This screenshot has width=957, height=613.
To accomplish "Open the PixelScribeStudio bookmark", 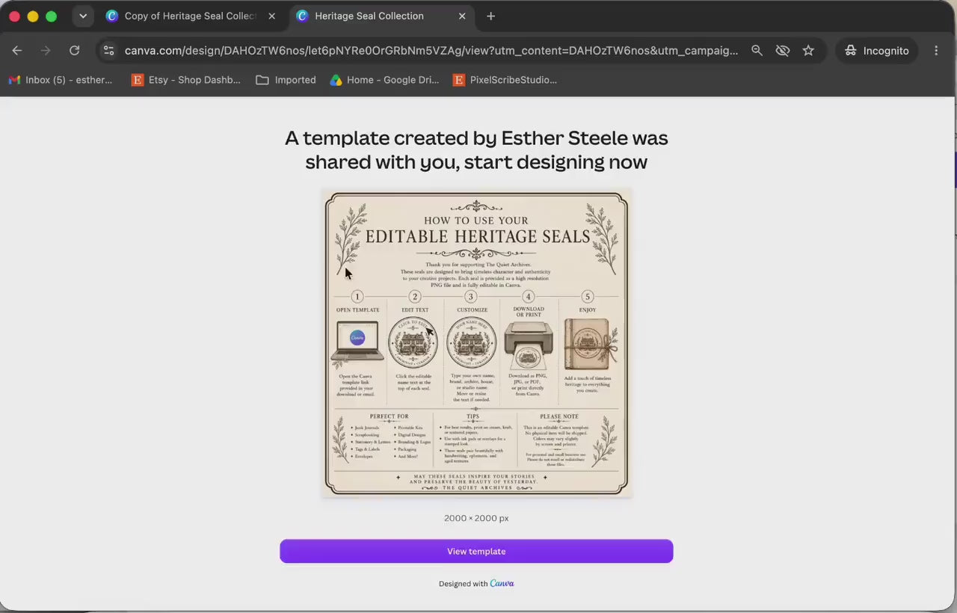I will pyautogui.click(x=505, y=80).
